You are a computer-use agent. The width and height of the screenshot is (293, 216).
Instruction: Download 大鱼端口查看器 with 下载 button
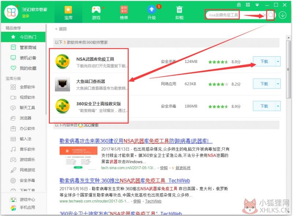(264, 84)
